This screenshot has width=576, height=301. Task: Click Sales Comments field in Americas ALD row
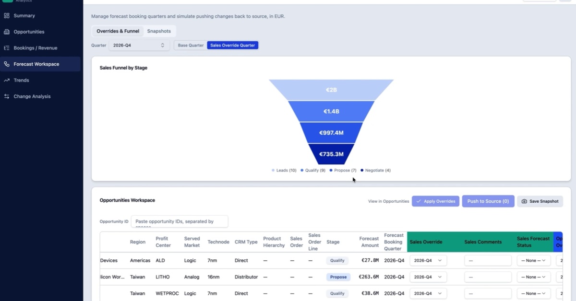click(488, 261)
